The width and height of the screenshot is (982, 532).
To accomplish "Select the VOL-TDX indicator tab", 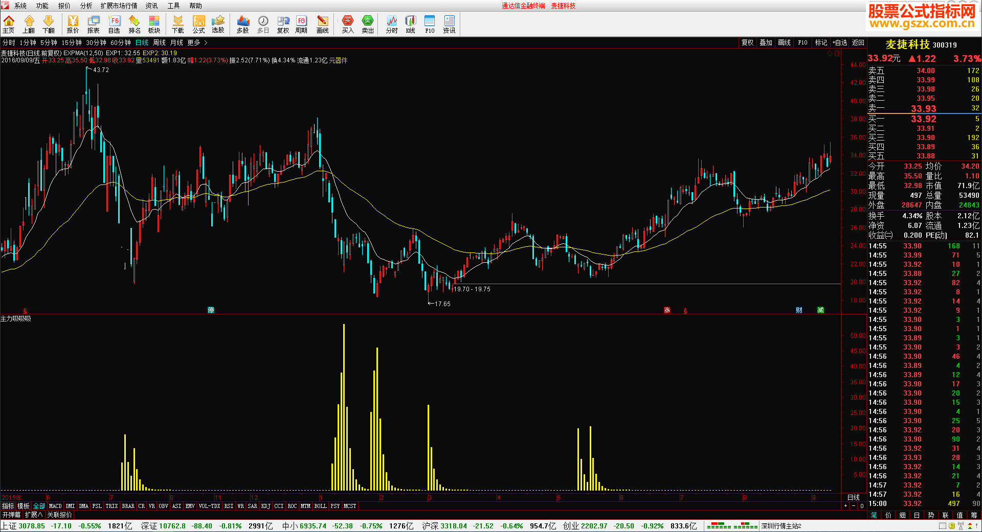I will point(209,506).
